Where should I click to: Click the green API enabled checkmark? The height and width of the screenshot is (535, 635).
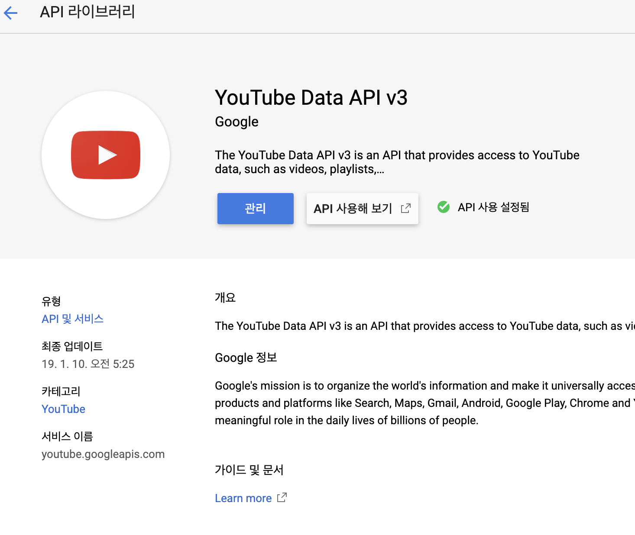coord(444,207)
